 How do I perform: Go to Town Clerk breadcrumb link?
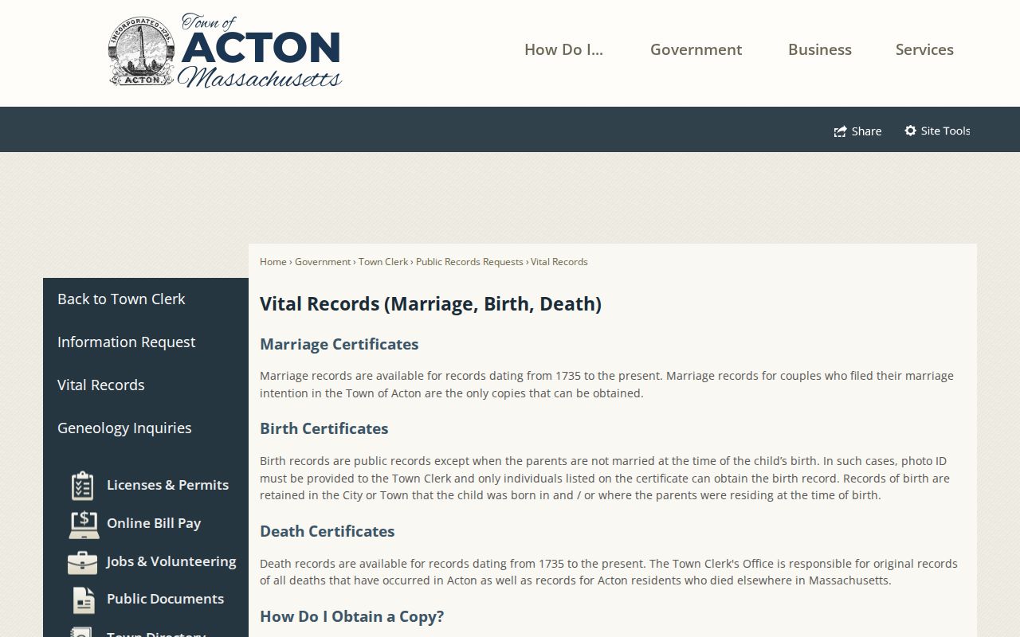click(x=383, y=262)
